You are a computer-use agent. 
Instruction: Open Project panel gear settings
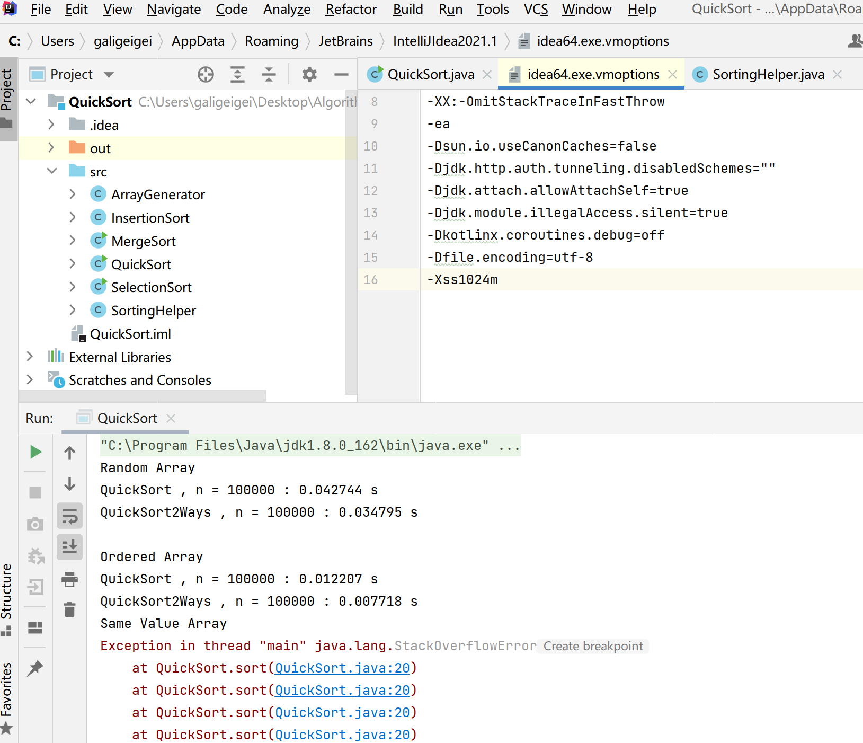[x=309, y=75]
